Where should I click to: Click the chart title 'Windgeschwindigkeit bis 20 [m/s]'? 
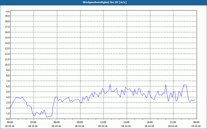pos(105,2)
